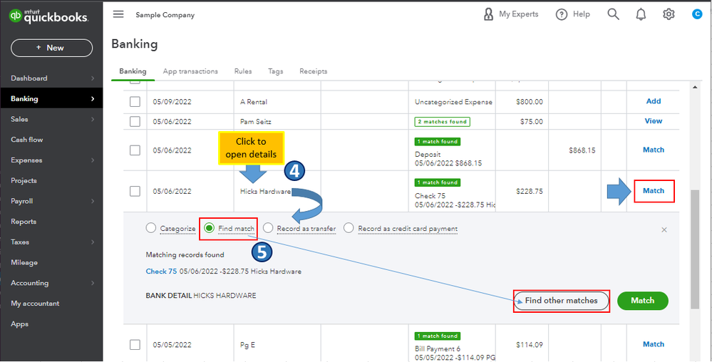Open the settings gear
712x362 pixels.
tap(669, 14)
